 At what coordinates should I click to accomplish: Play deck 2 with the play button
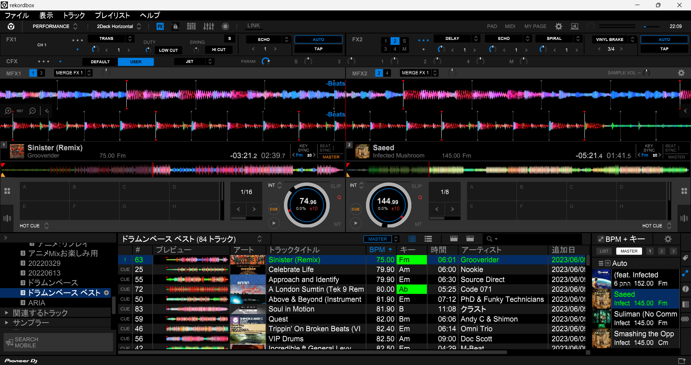point(356,223)
